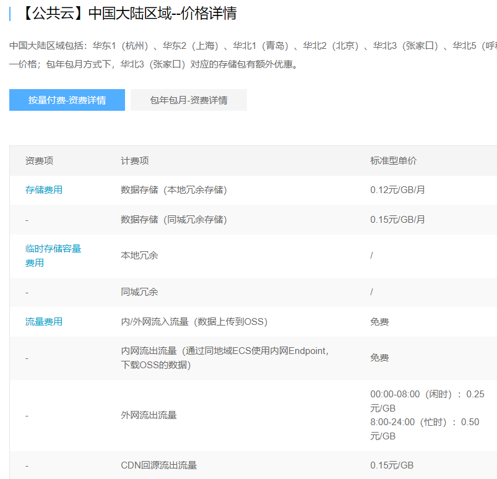The image size is (497, 479).
Task: Select the 忙时 0.50元/GB price text
Action: click(x=425, y=429)
